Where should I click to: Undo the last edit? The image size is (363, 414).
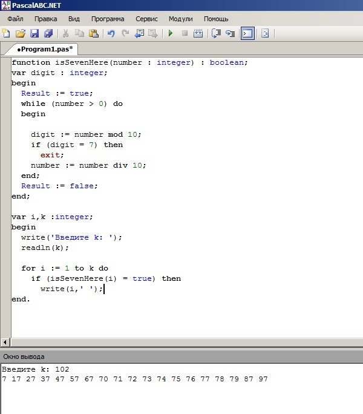111,33
